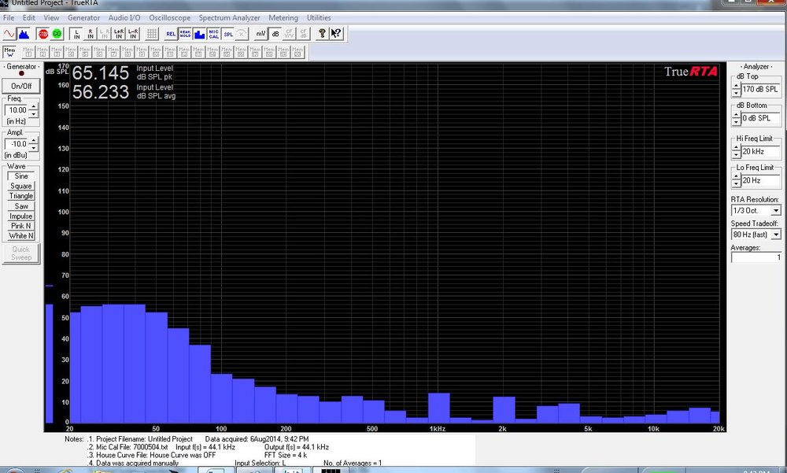Image resolution: width=787 pixels, height=473 pixels.
Task: Select the L IN input icon
Action: point(76,34)
